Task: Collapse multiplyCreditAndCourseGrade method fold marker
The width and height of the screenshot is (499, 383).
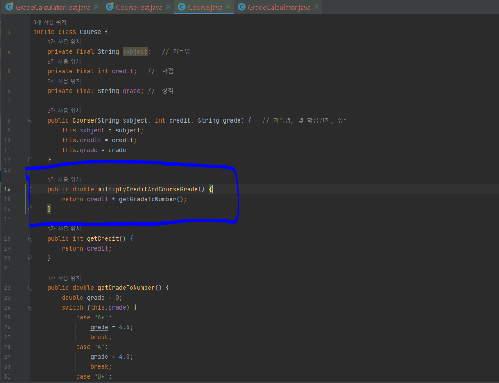Action: [x=30, y=190]
